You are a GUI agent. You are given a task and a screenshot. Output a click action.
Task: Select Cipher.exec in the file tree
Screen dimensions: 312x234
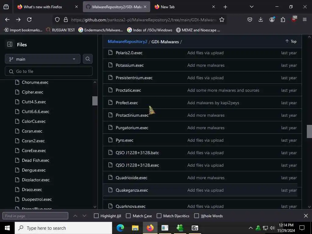[x=32, y=92]
